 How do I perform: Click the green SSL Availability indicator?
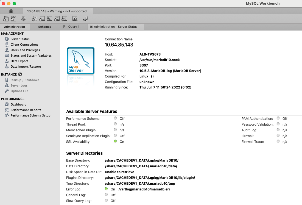(115, 141)
